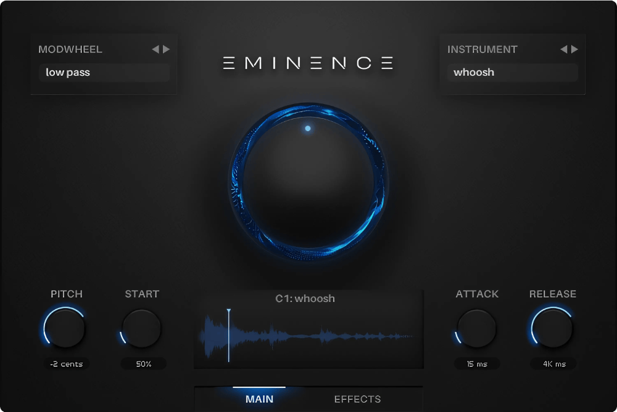Choose previous instrument with left arrow

[x=564, y=49]
